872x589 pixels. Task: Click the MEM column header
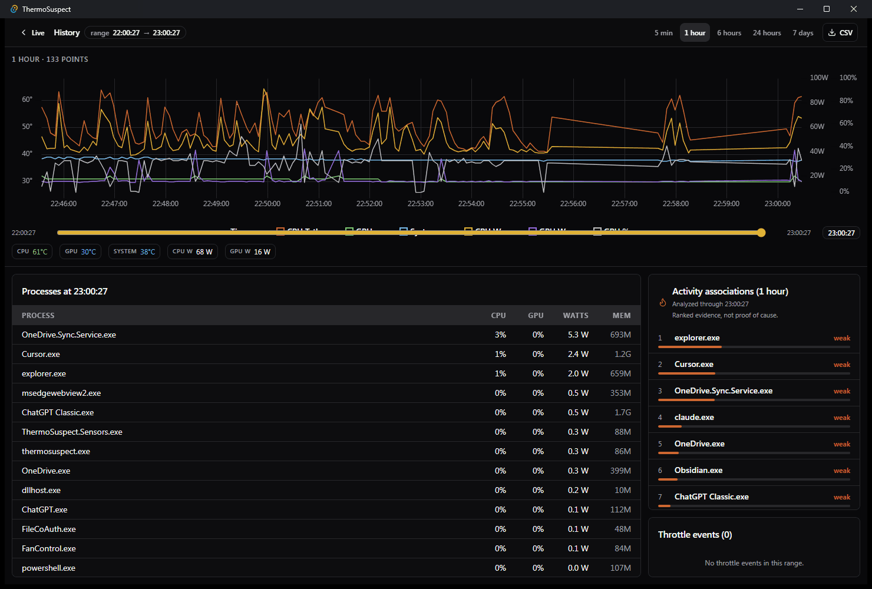622,316
